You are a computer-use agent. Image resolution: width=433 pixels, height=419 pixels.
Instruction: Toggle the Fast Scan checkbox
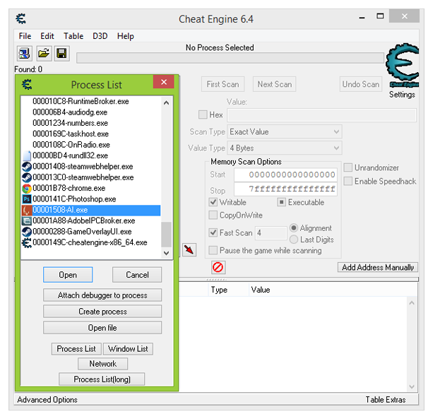coord(213,232)
